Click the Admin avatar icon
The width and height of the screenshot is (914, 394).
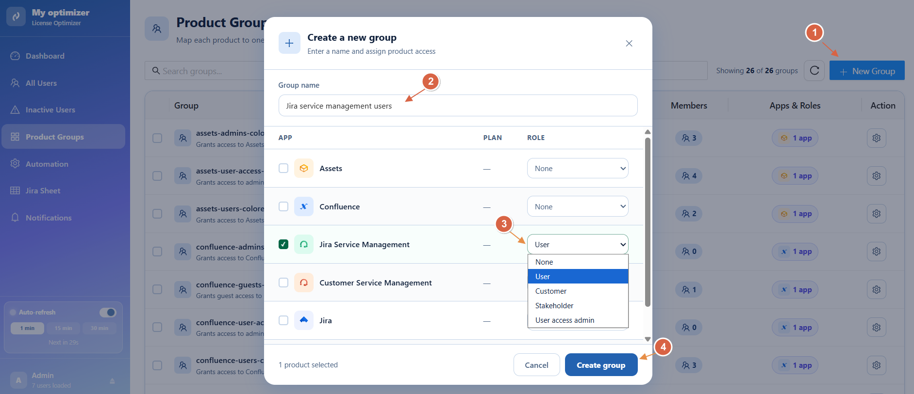[18, 380]
